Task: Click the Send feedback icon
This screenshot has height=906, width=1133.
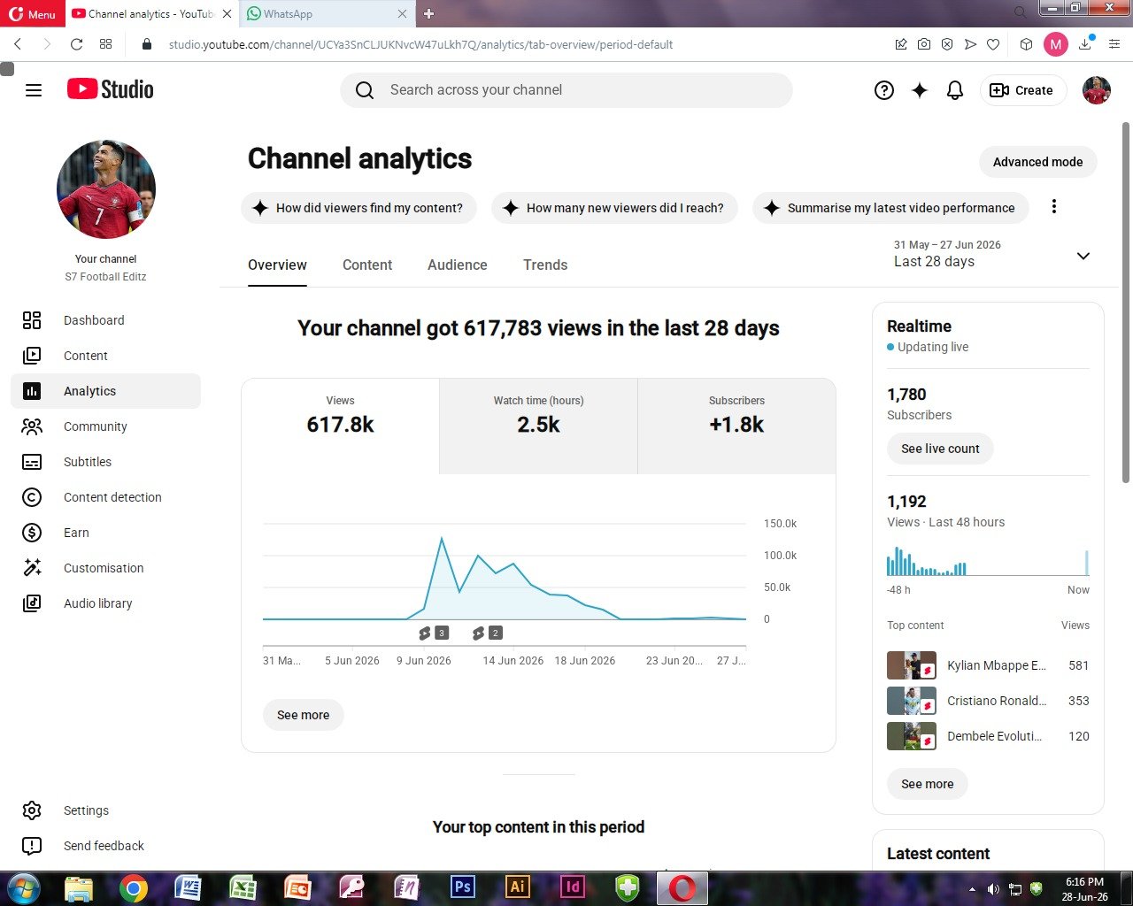Action: tap(32, 846)
